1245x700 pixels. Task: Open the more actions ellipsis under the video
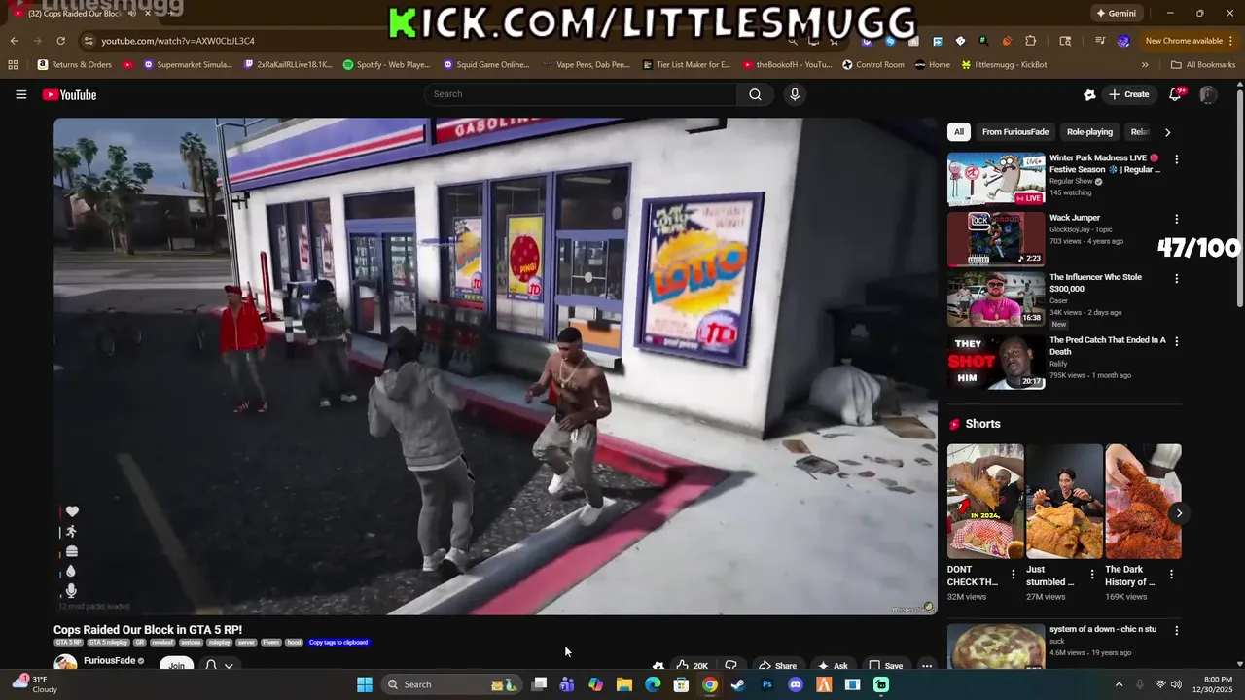(927, 666)
